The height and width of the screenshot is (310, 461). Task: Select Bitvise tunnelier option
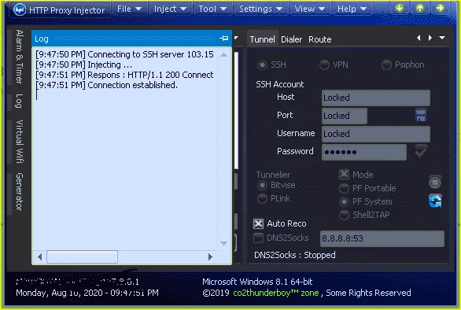pyautogui.click(x=262, y=186)
